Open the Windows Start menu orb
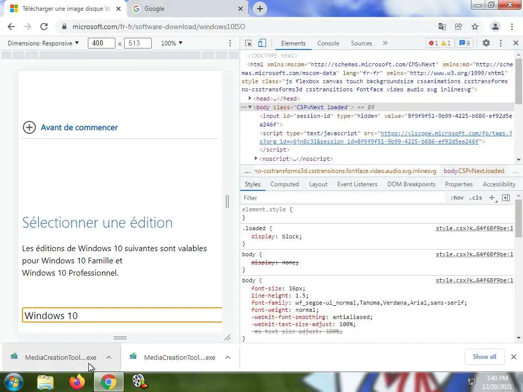 coord(13,382)
